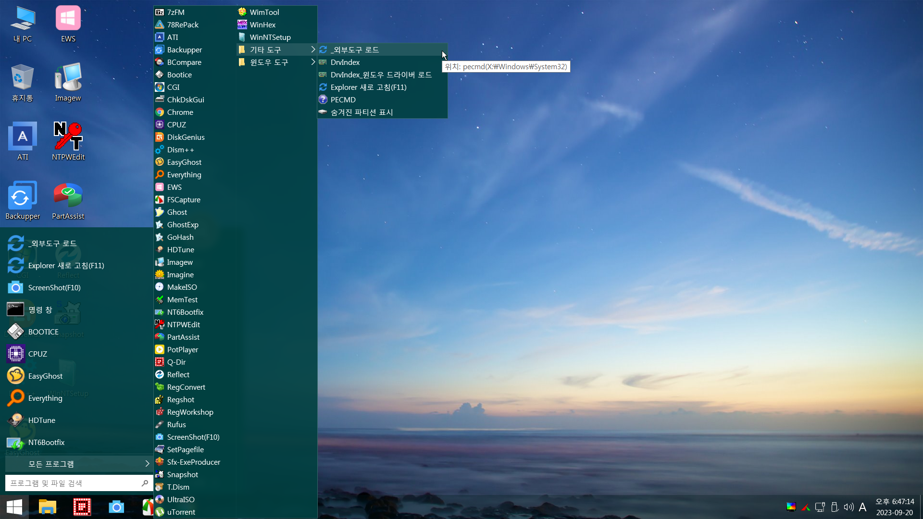Viewport: 923px width, 519px height.
Task: Launch Dism++ from the programs list
Action: coord(194,149)
